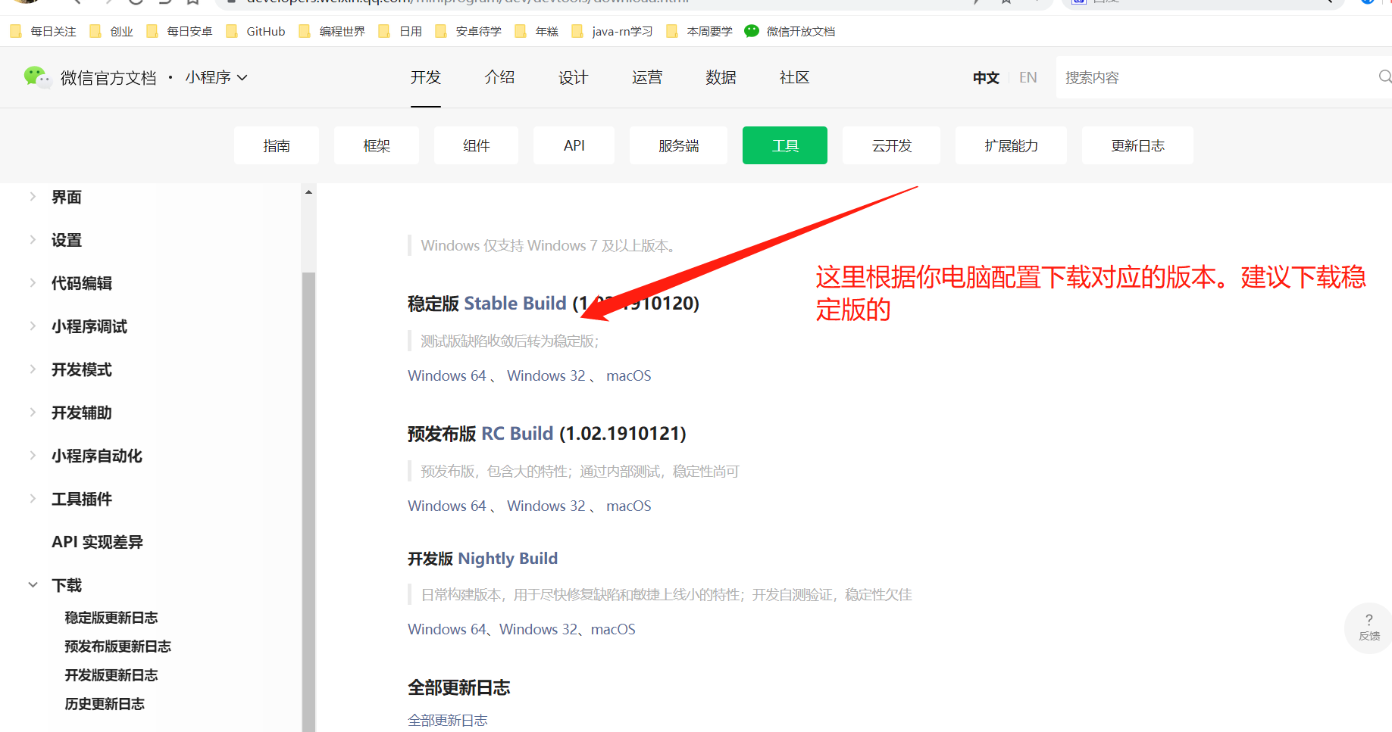Select the green 工具 sub-navigation button
This screenshot has height=732, width=1392.
(785, 145)
